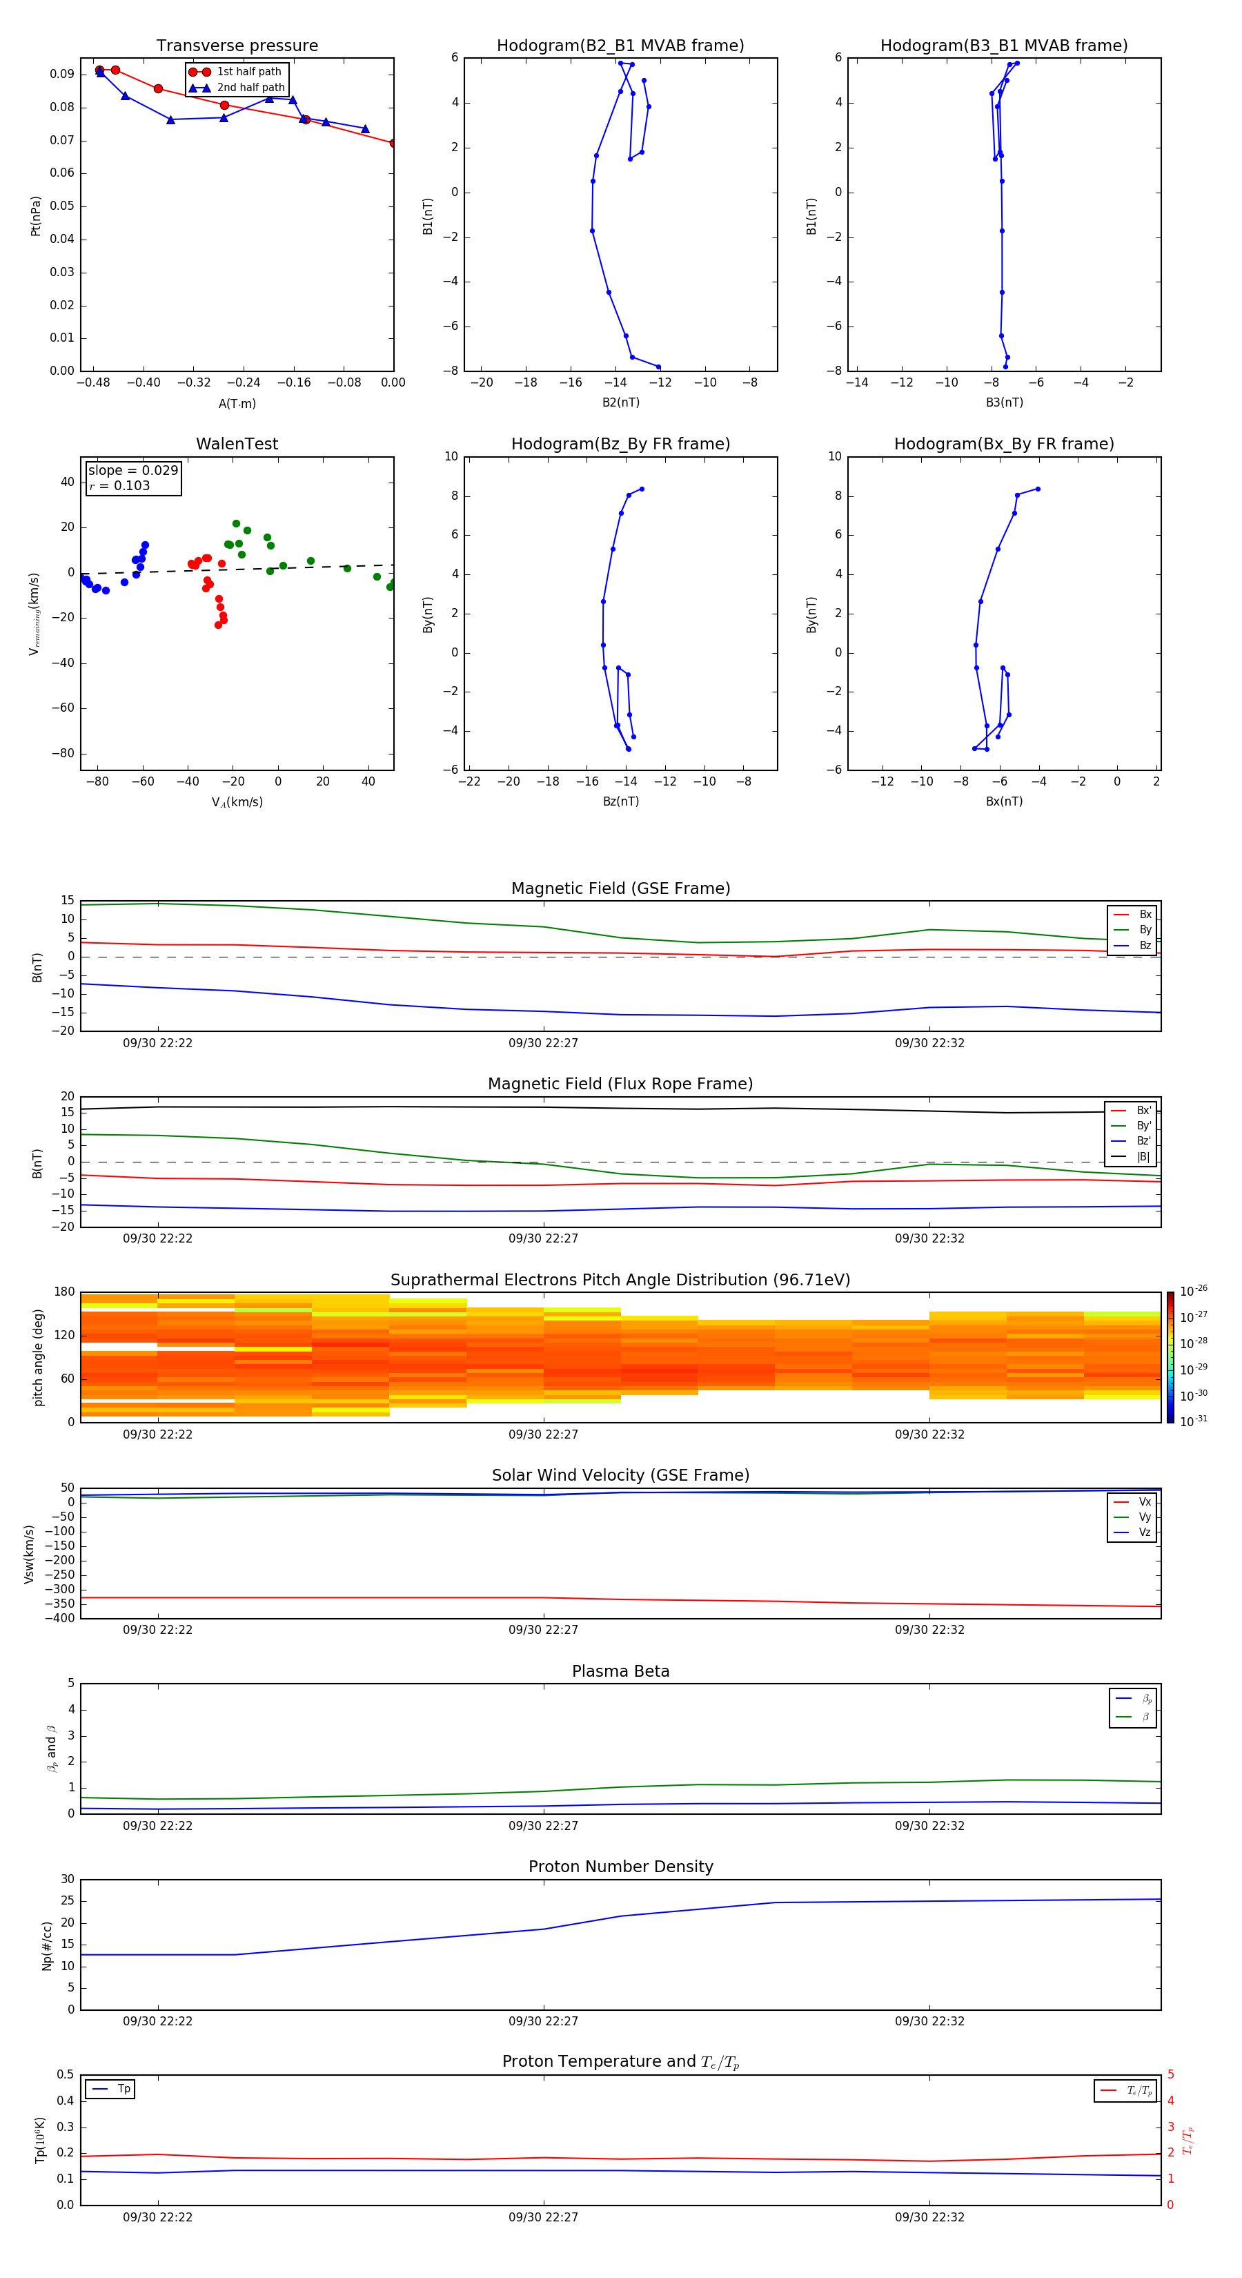Click the 'Transverse pressure' plot title

(x=237, y=46)
